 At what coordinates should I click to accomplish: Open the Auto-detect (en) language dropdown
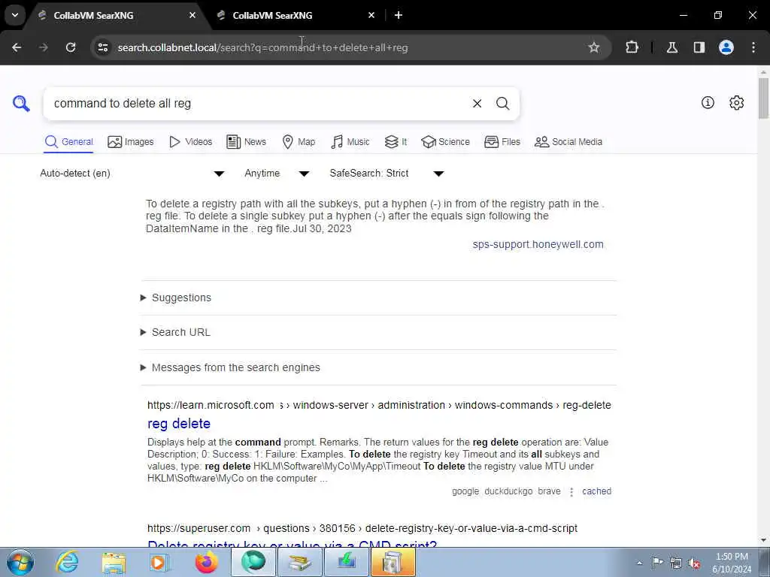tap(132, 174)
